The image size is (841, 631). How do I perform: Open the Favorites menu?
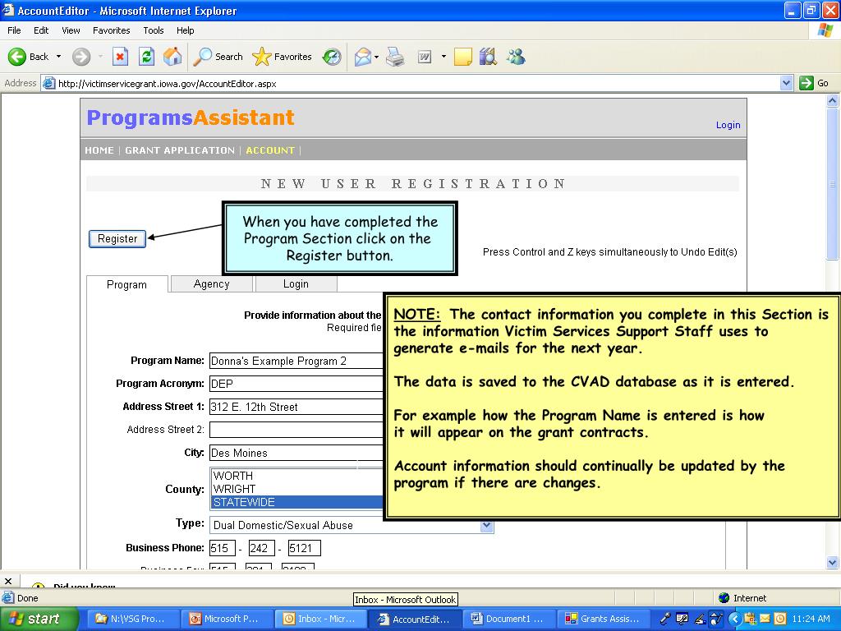(111, 30)
